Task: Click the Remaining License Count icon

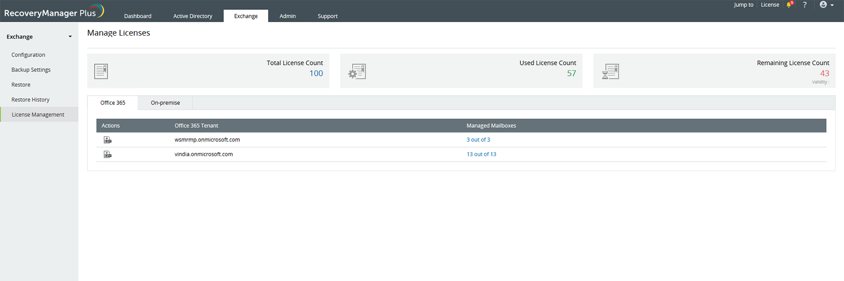Action: (610, 71)
